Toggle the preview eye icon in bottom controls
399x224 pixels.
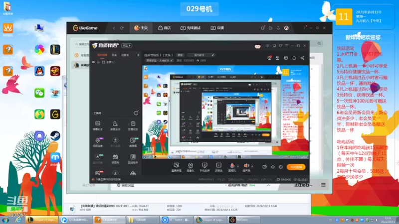tap(272, 167)
